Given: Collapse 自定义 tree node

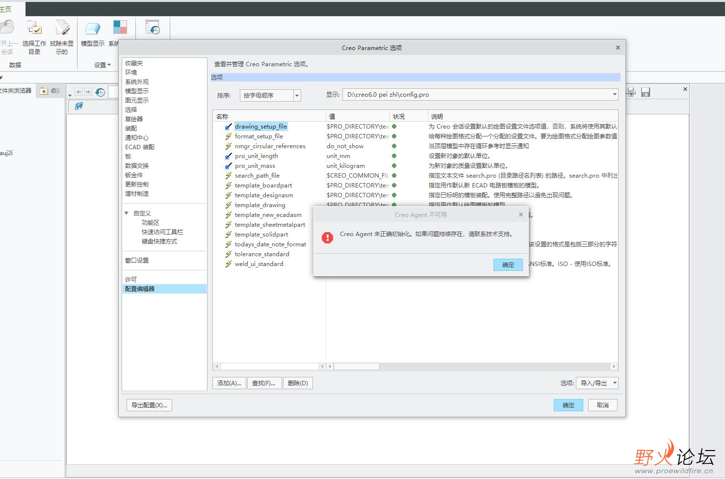Looking at the screenshot, I should [x=127, y=213].
